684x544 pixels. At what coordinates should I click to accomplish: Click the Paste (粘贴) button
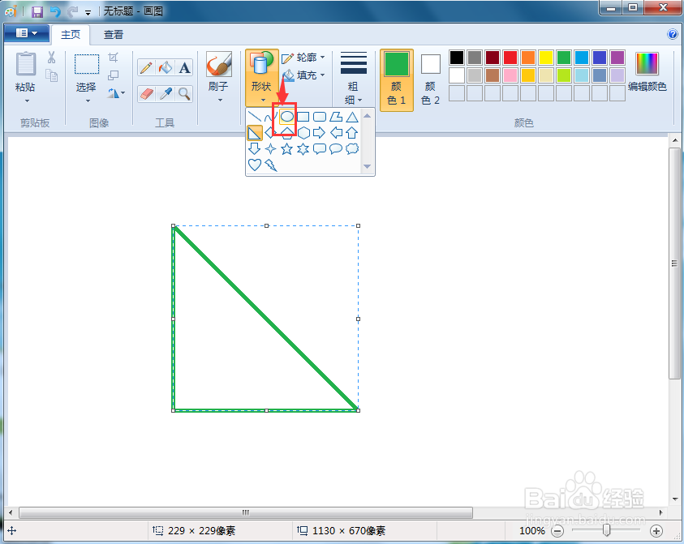pos(26,71)
